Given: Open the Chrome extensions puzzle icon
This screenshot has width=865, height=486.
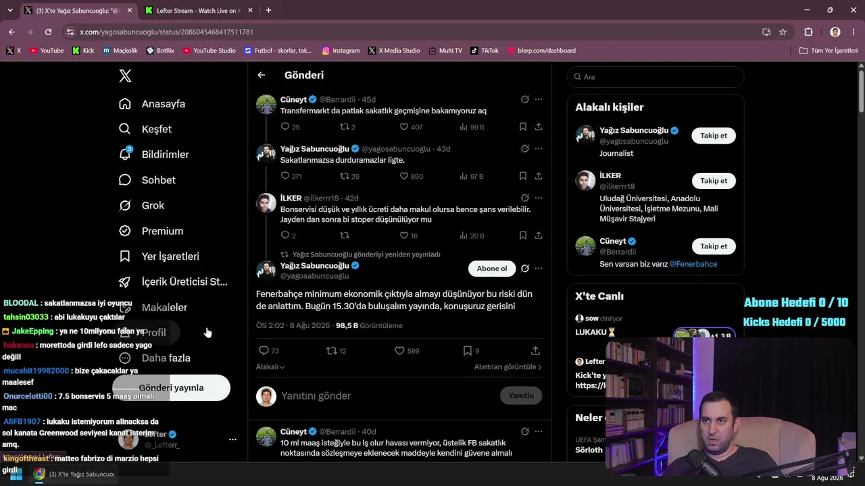Looking at the screenshot, I should point(808,32).
